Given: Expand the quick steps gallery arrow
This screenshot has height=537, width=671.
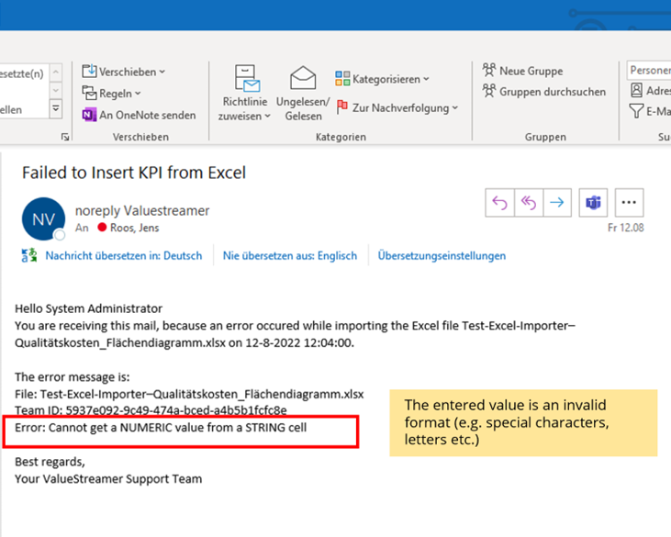Looking at the screenshot, I should coord(55,108).
